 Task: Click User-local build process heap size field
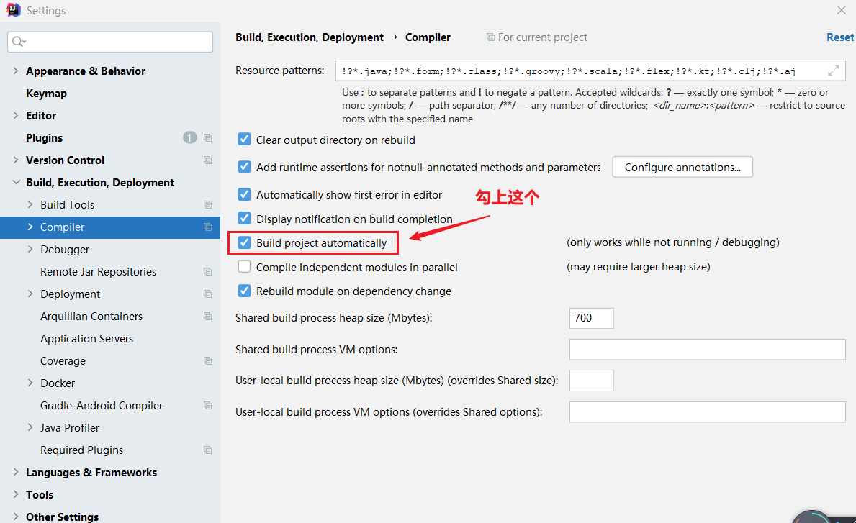pos(591,381)
